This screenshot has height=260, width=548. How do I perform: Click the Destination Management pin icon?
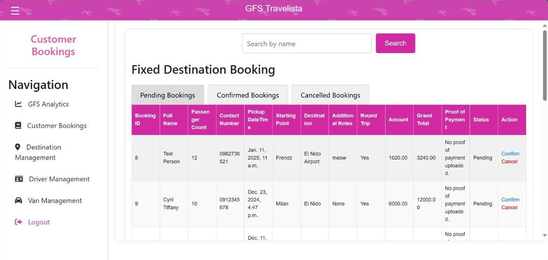tap(18, 147)
